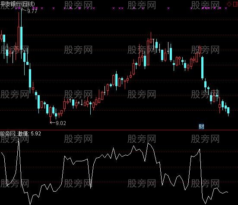
Task: Click the red square icon beside the diamond
Action: click(235, 4)
